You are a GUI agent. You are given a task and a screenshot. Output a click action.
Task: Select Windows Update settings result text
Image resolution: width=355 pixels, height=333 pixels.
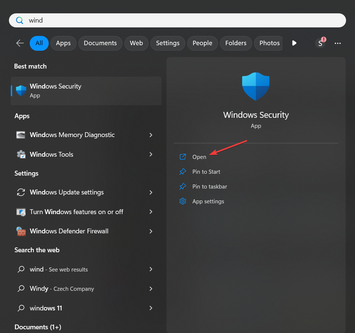pos(67,192)
